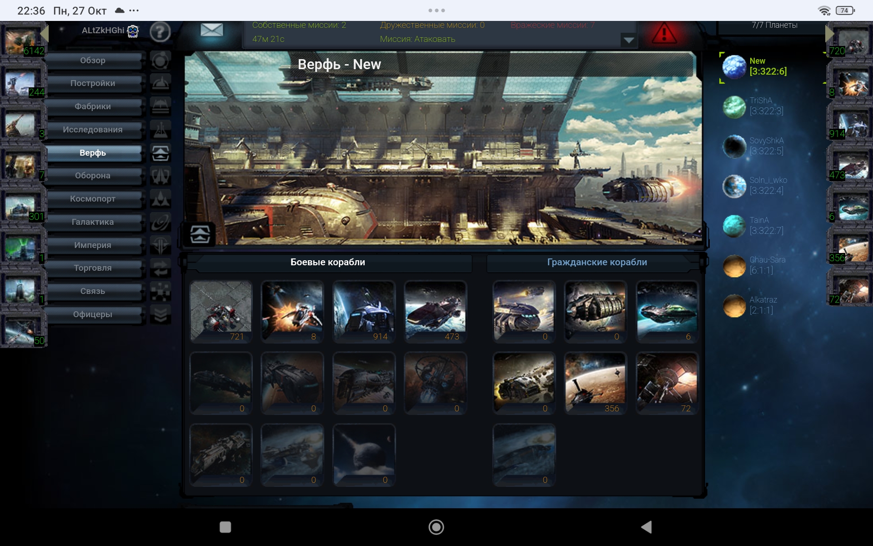
Task: Open the mail envelope icon
Action: point(211,30)
